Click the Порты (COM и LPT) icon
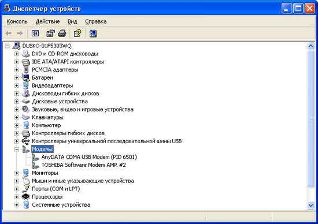This screenshot has width=318, height=224. tap(26, 189)
